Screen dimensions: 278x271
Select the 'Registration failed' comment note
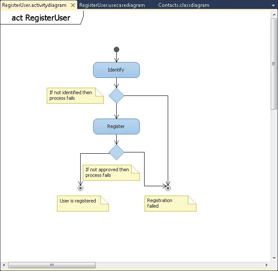point(170,203)
